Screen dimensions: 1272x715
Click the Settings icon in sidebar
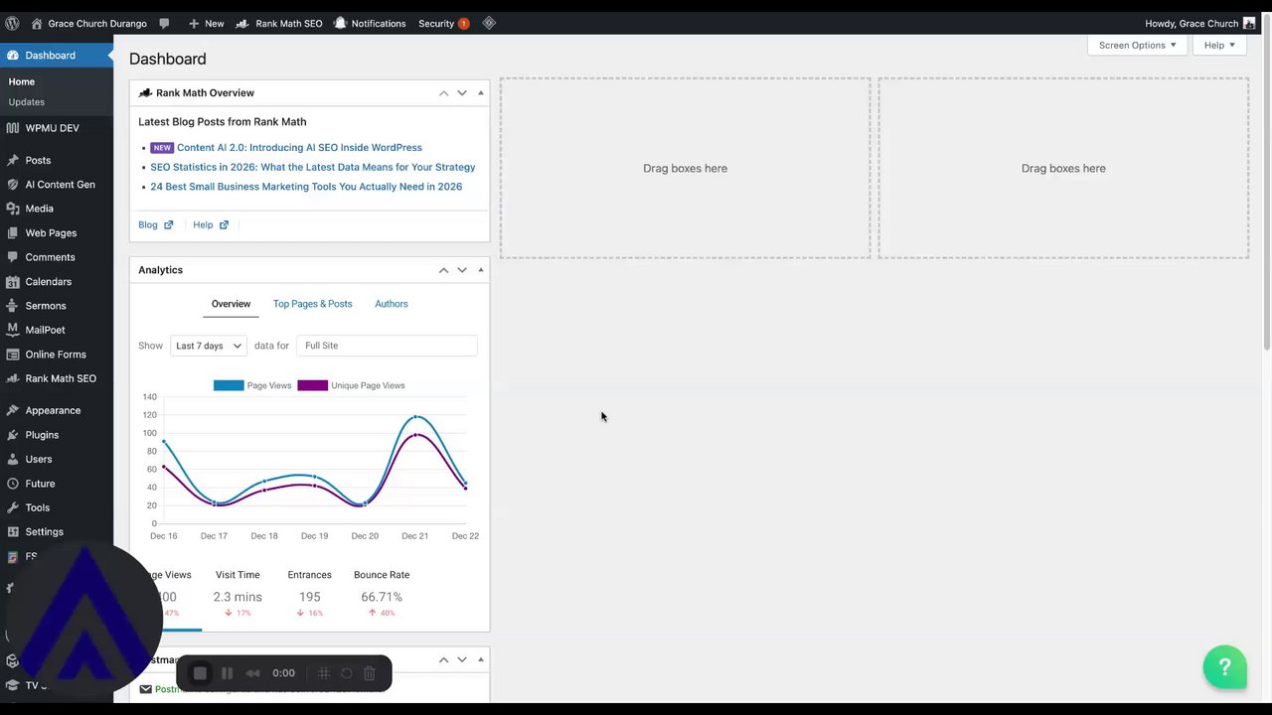click(12, 532)
